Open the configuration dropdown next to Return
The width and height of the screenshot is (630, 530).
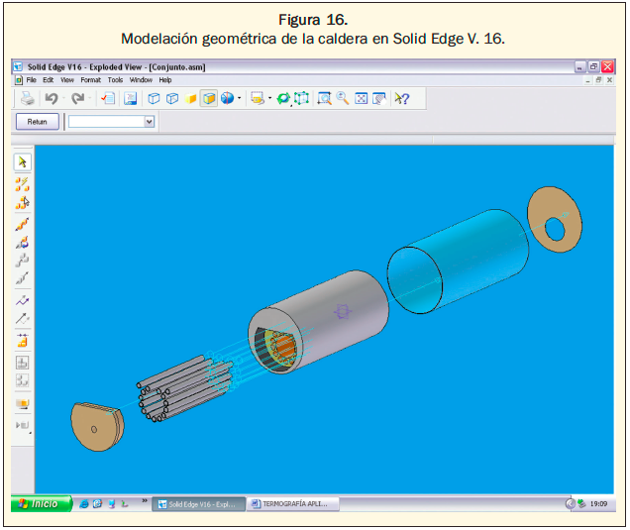[150, 121]
